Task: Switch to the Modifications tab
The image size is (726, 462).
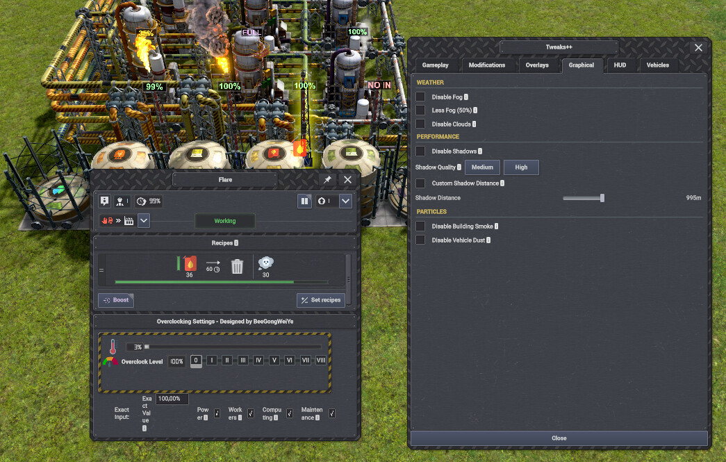Action: pos(486,65)
